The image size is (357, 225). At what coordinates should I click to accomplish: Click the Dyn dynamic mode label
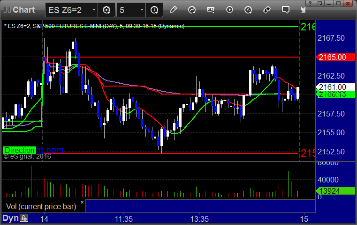pos(10,218)
